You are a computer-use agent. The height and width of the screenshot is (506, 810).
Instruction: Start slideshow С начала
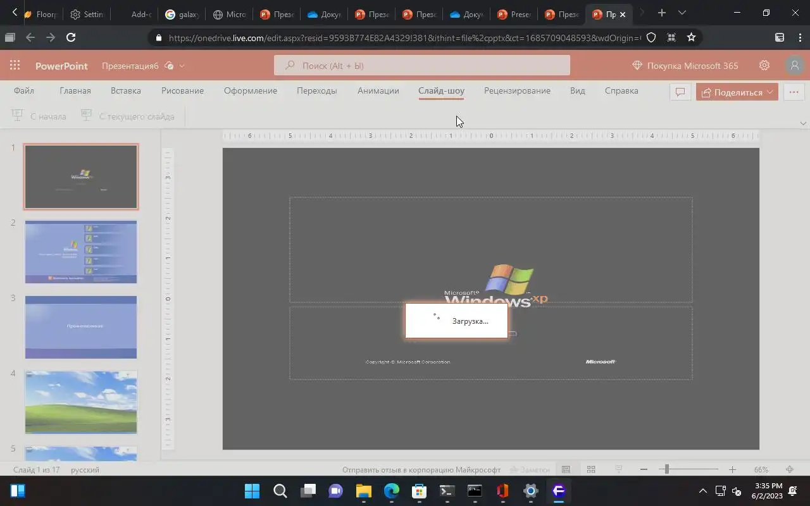[39, 116]
